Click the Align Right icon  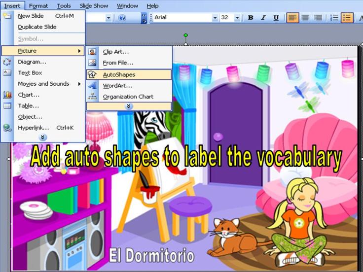pyautogui.click(x=318, y=18)
